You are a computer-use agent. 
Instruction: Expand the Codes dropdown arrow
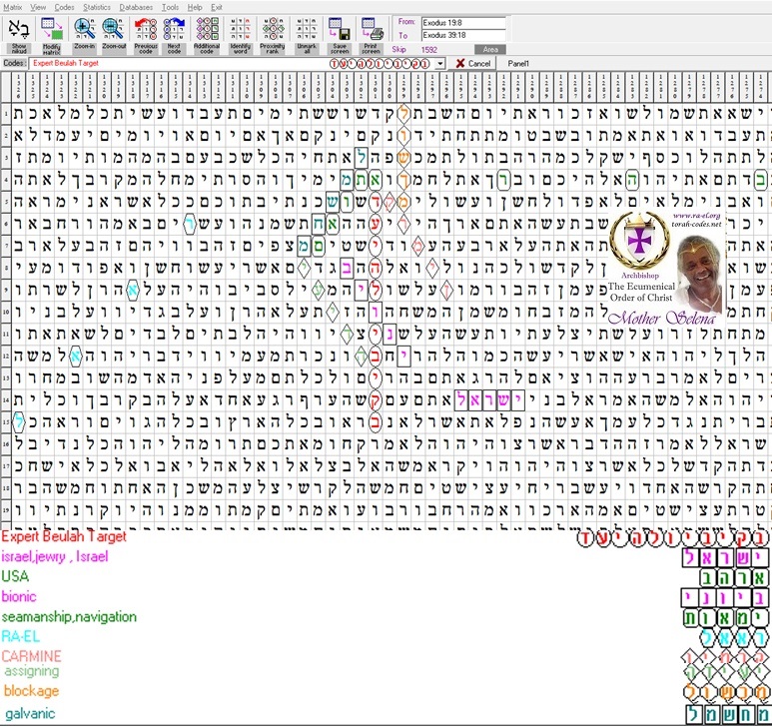coord(439,64)
